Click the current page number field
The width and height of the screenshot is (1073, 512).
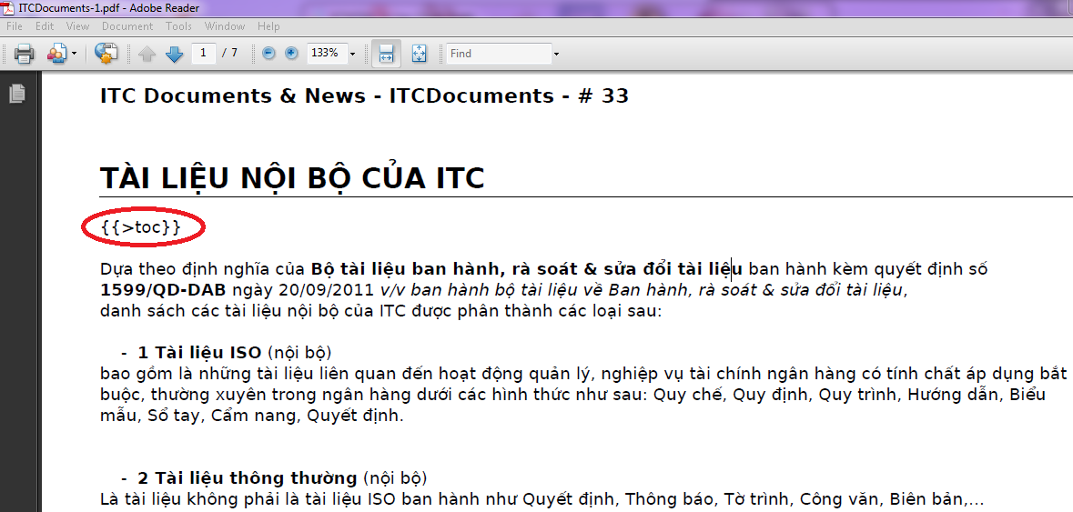(x=204, y=53)
